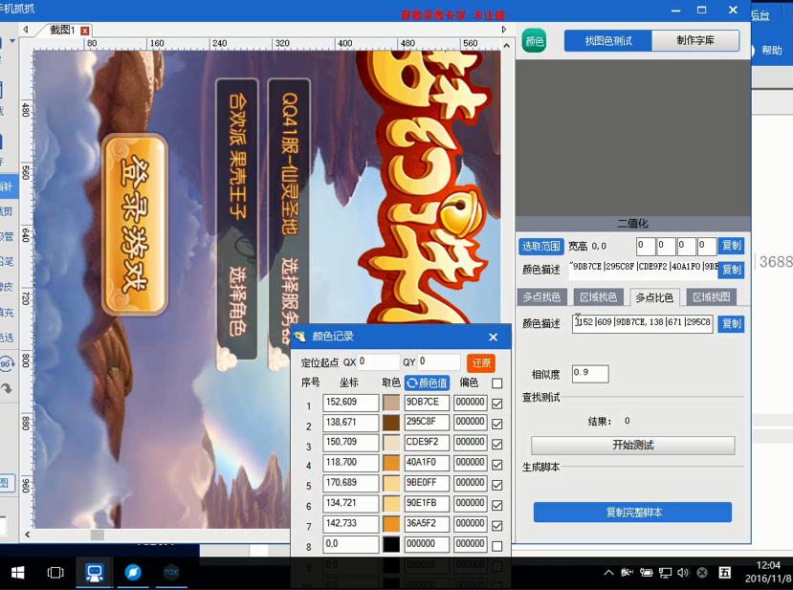This screenshot has width=793, height=590.
Task: Enable the checkbox for color row 8
Action: coord(496,546)
